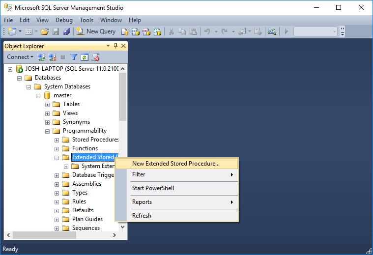Click the Undo arrow icon
The image size is (373, 255).
click(x=207, y=31)
